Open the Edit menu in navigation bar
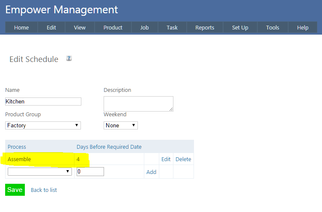Screen dimensions: 322x212 click(x=51, y=27)
